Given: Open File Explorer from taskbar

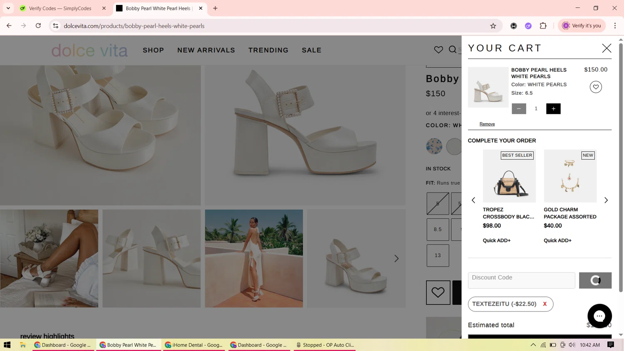Looking at the screenshot, I should (x=23, y=345).
